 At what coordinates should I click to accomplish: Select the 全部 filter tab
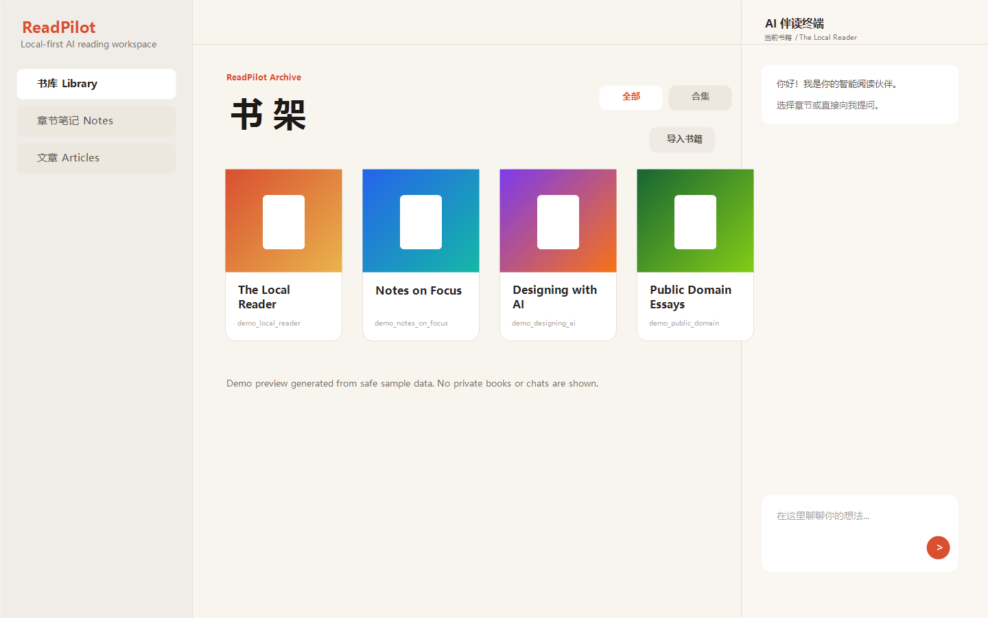[x=631, y=98]
